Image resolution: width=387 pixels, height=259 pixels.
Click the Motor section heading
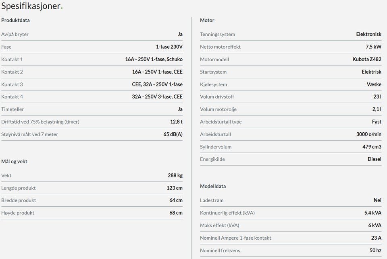(207, 20)
